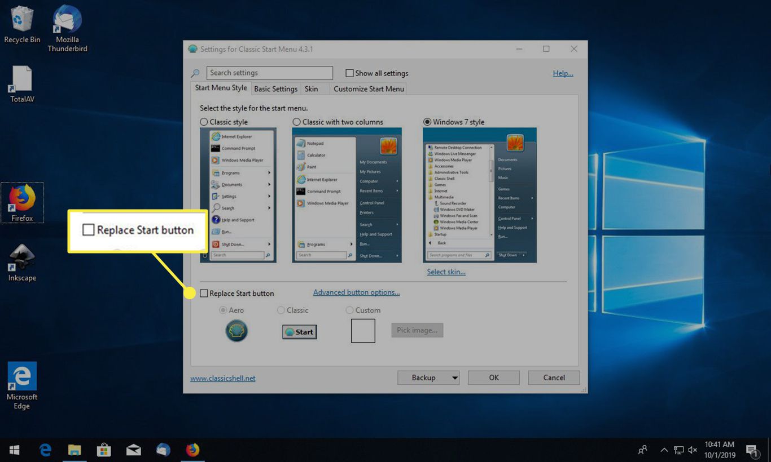The image size is (771, 462).
Task: Switch to Start Menu Style tab
Action: [221, 88]
